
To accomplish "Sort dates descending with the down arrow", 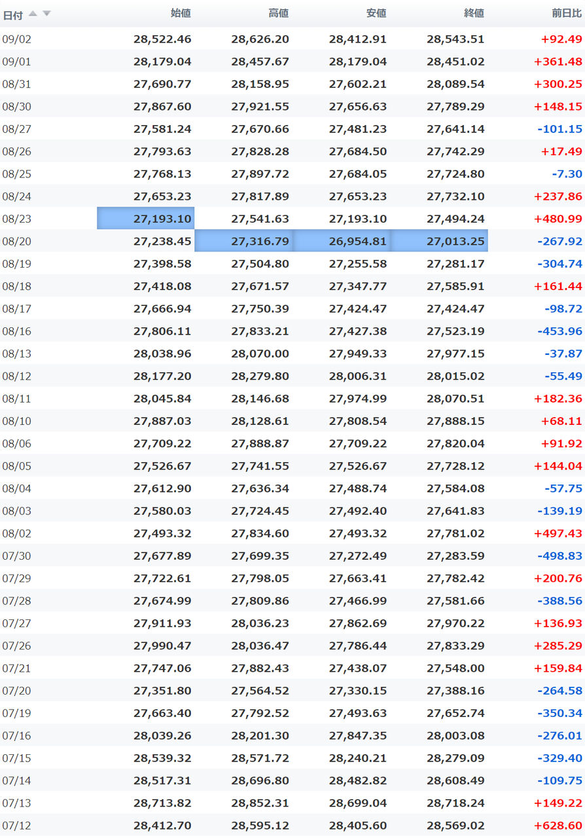I will (x=46, y=14).
